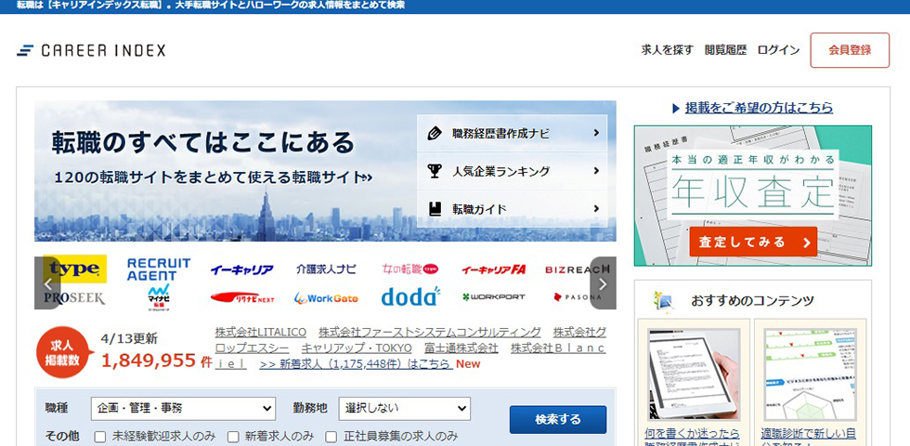The width and height of the screenshot is (910, 446).
Task: Click 120の転職サイトをまとめて使える転職サイト text
Action: [x=214, y=177]
